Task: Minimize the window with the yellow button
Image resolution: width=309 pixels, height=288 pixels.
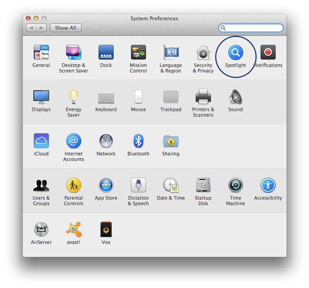Action: pyautogui.click(x=36, y=19)
